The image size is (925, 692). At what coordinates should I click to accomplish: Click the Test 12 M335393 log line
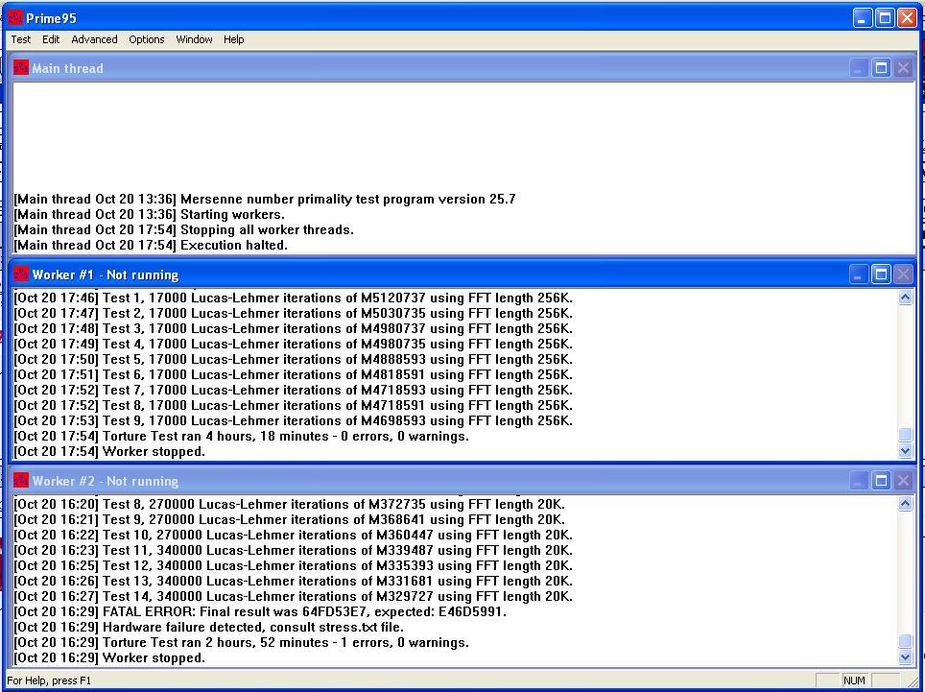(x=293, y=565)
